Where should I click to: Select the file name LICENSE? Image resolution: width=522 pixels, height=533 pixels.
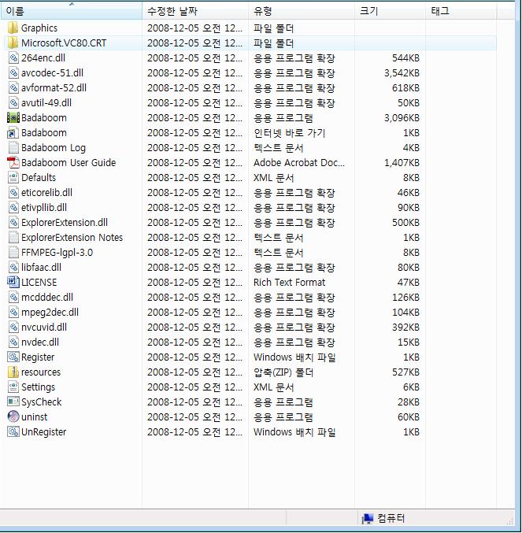(39, 283)
